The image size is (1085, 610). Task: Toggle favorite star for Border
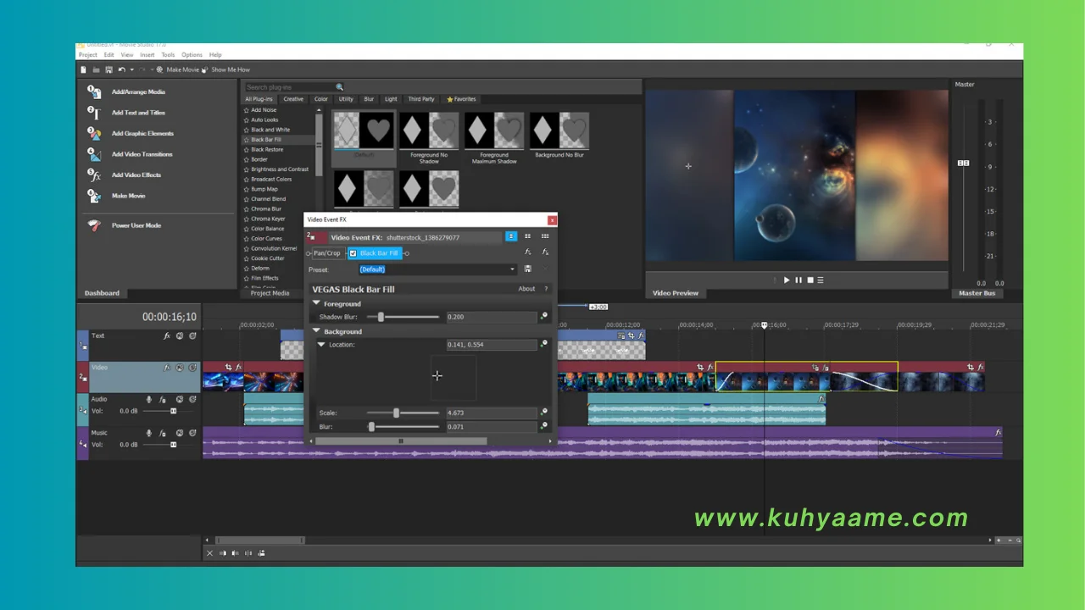click(247, 159)
